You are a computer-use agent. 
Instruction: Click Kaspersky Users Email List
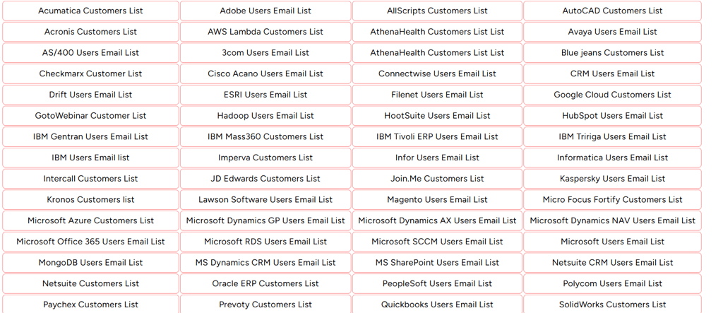[612, 179]
